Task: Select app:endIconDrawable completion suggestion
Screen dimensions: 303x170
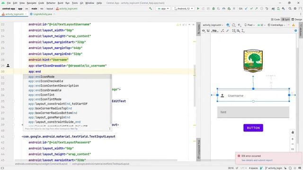Action: [x=67, y=90]
